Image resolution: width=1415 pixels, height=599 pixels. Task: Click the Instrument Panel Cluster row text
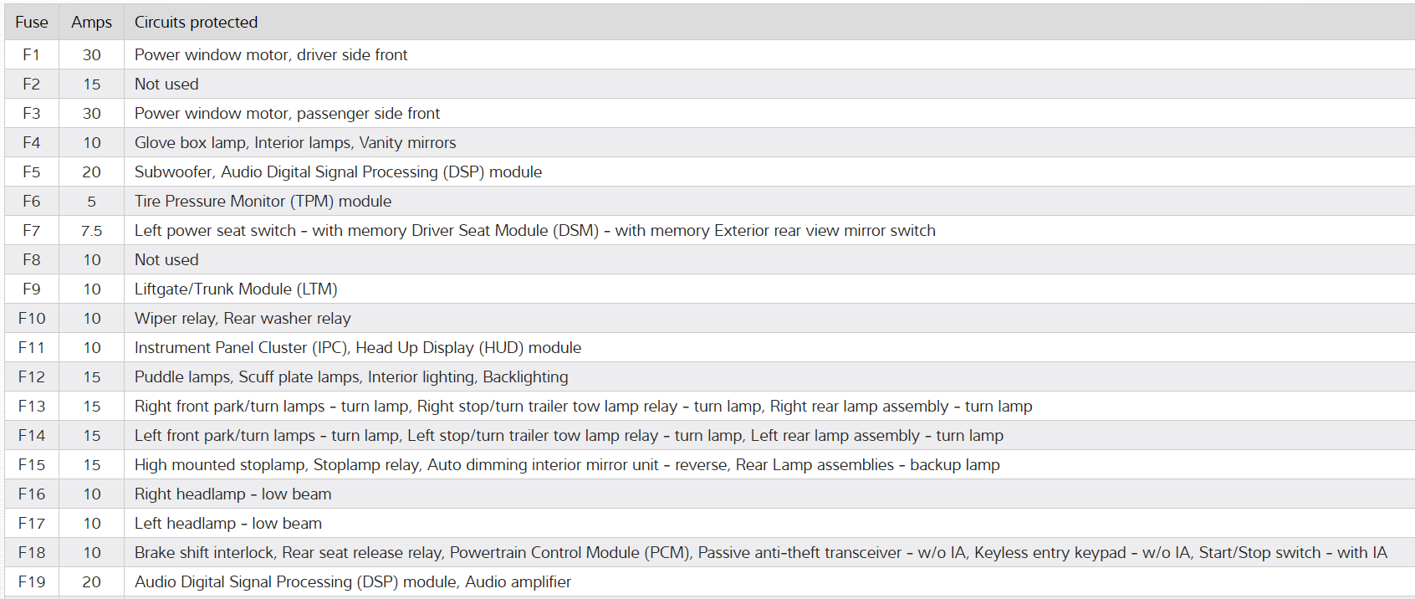[x=358, y=348]
